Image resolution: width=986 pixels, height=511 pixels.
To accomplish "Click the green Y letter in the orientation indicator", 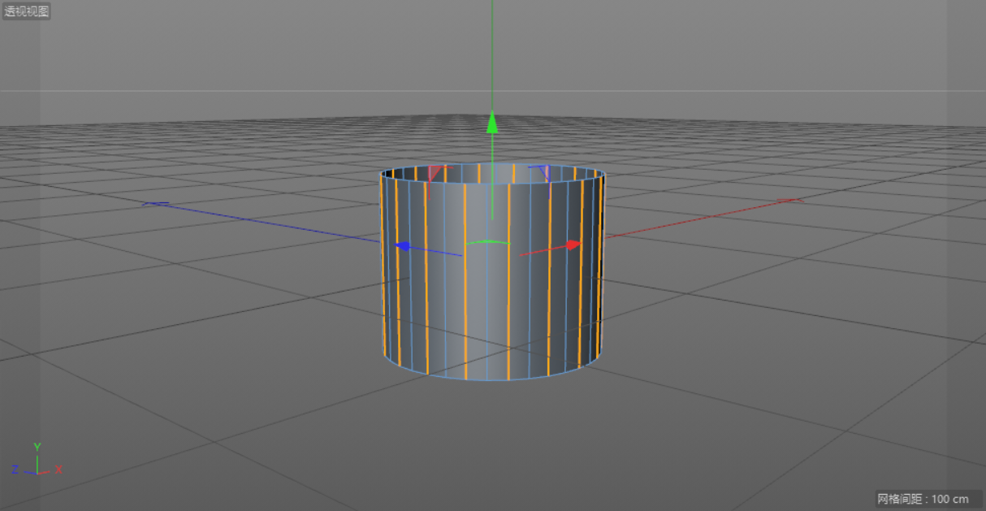I will (x=37, y=447).
